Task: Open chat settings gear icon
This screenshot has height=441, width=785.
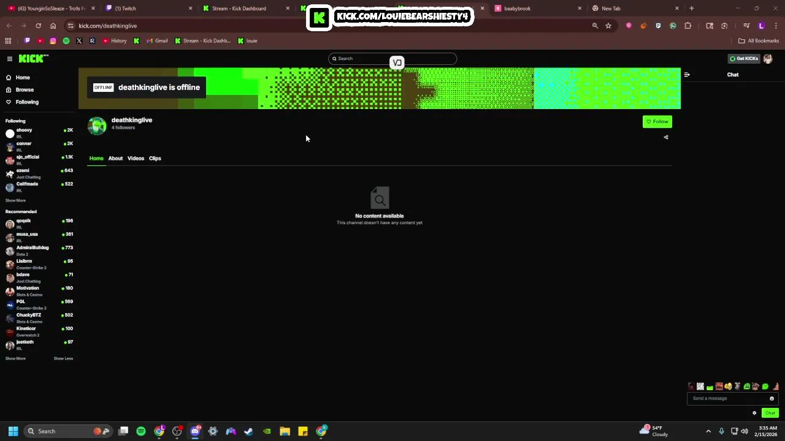Action: (x=754, y=413)
